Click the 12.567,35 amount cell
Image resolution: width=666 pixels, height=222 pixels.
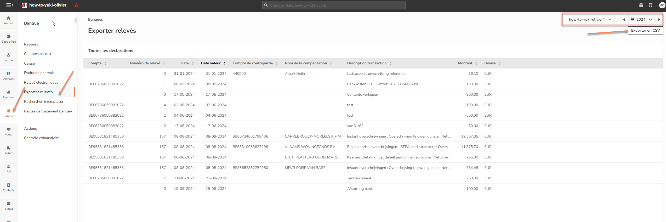coord(469,136)
